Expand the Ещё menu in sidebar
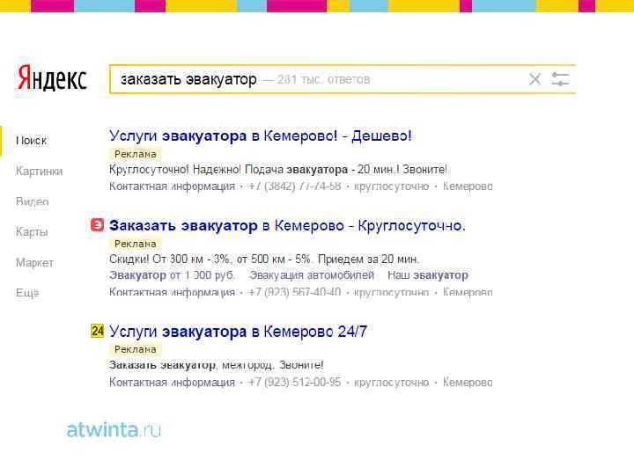Screen dimensions: 634x475 point(27,292)
